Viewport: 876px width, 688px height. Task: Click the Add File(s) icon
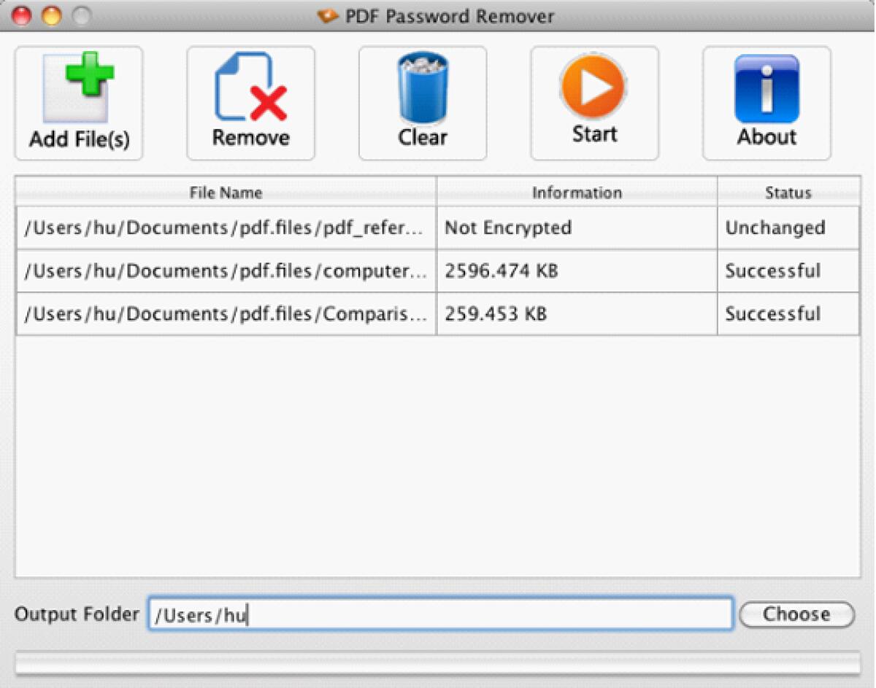78,88
